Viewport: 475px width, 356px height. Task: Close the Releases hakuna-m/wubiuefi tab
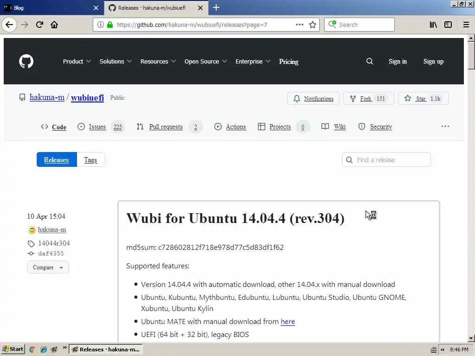200,8
